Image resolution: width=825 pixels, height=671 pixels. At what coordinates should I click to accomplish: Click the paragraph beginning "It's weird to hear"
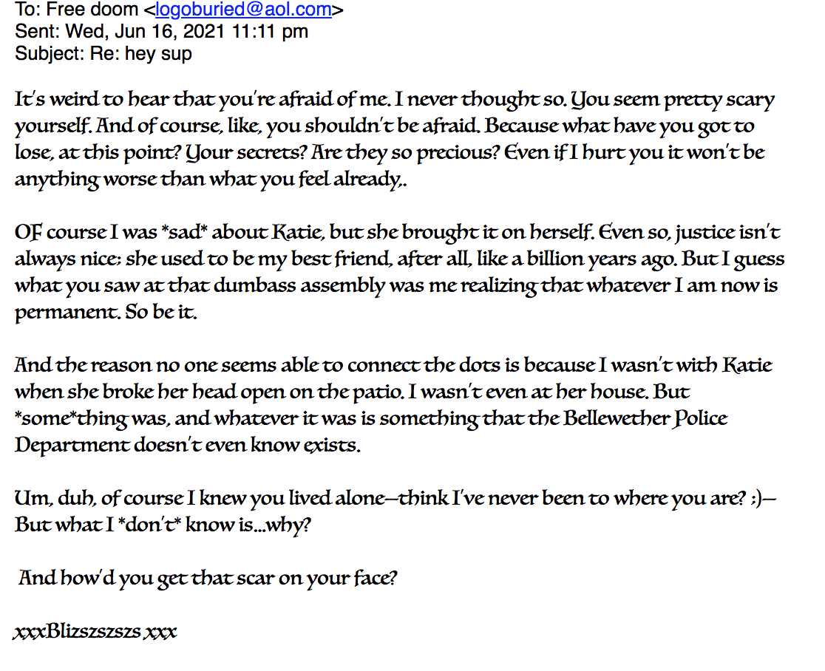(x=395, y=140)
